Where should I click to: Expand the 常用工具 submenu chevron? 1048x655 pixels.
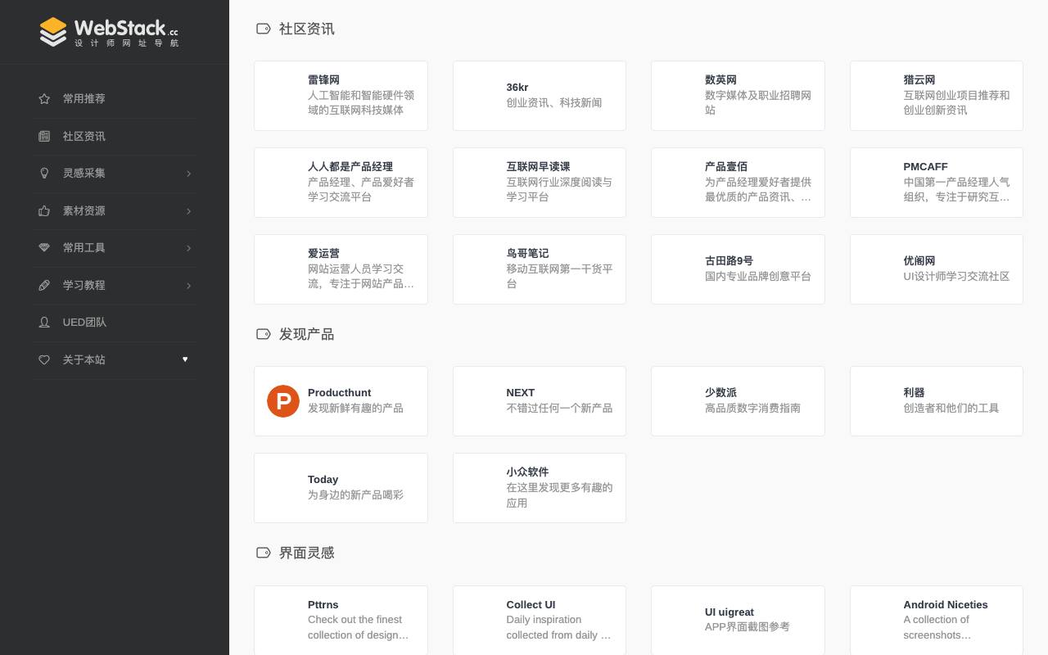click(x=188, y=248)
